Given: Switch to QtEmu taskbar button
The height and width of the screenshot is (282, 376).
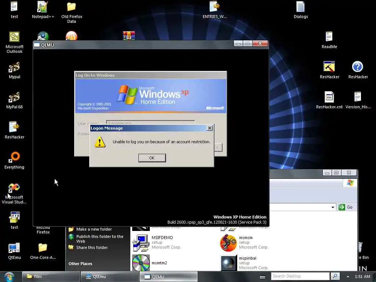Looking at the screenshot, I should 109,276.
